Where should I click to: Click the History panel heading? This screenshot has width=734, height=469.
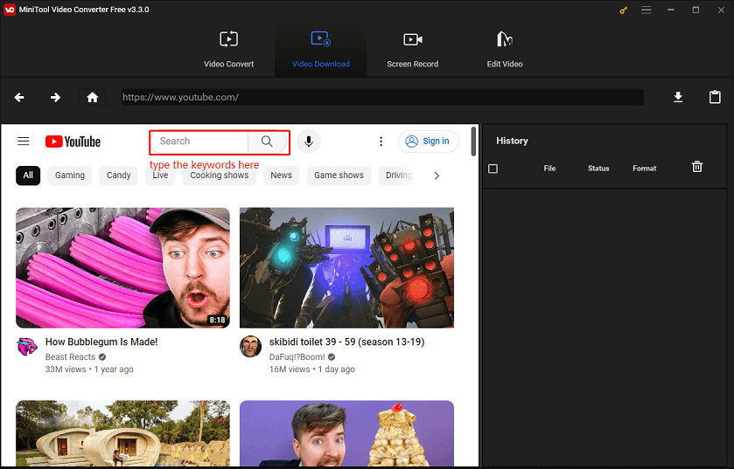click(x=512, y=141)
